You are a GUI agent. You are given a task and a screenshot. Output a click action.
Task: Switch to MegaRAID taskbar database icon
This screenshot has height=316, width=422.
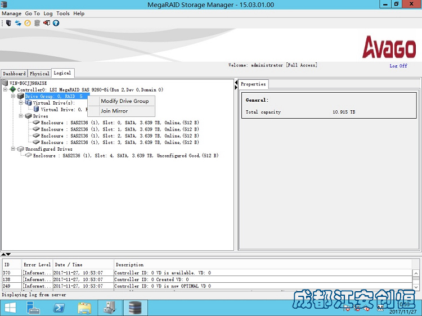[135, 308]
